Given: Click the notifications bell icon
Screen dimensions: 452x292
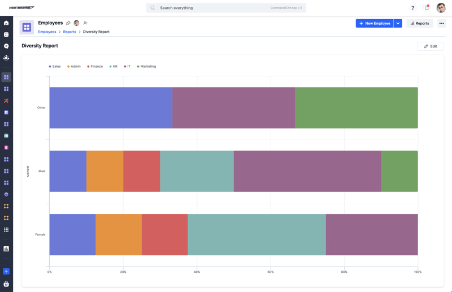Looking at the screenshot, I should point(427,8).
